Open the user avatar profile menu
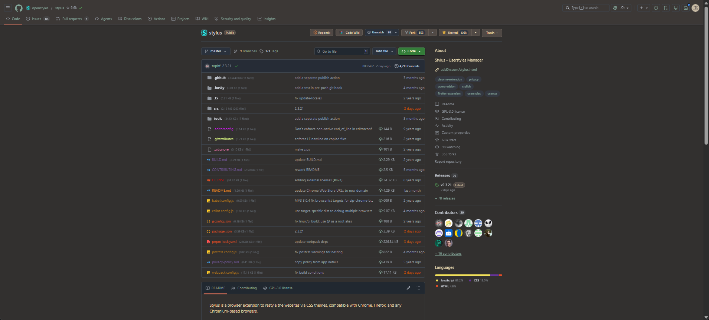Viewport: 709px width, 320px height. coord(696,8)
